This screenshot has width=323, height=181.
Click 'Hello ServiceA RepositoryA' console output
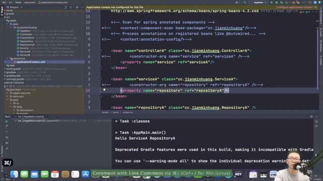tap(145, 138)
